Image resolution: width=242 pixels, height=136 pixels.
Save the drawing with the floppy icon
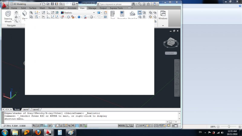point(52,4)
